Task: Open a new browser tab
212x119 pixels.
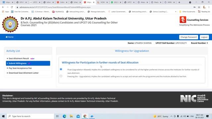Action: (x=179, y=2)
